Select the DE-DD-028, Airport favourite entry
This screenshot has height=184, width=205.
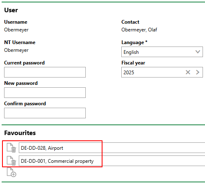(x=112, y=148)
